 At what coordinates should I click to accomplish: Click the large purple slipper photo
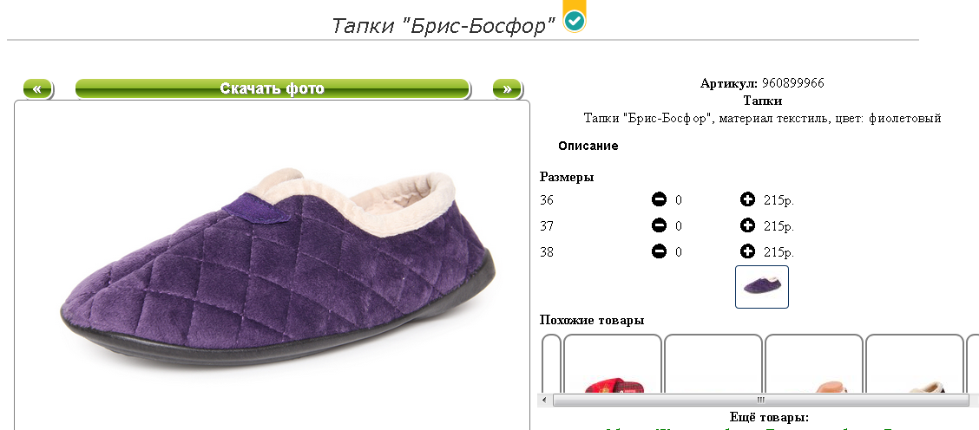point(278,265)
